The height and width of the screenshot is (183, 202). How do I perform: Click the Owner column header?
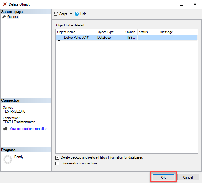pos(131,32)
